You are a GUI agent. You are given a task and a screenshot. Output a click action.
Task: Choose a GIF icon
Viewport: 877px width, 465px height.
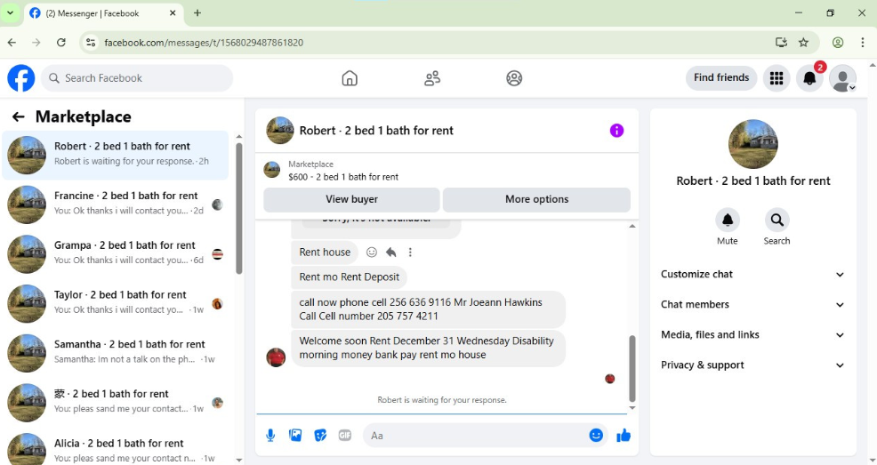[x=345, y=436]
